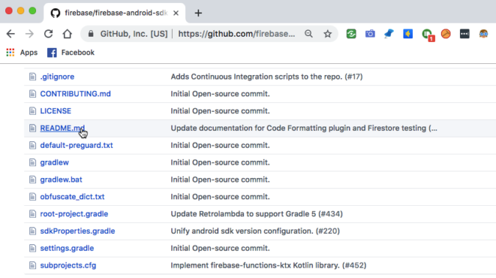Open the blue square extension with yellow mark
The width and height of the screenshot is (496, 278).
[408, 34]
